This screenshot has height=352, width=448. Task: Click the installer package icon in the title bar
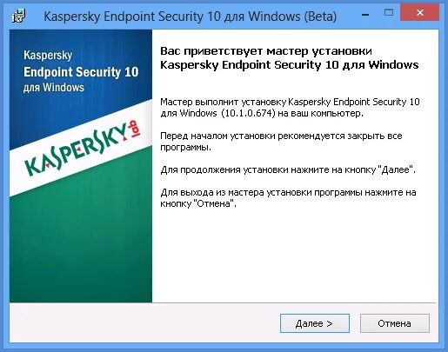click(19, 16)
